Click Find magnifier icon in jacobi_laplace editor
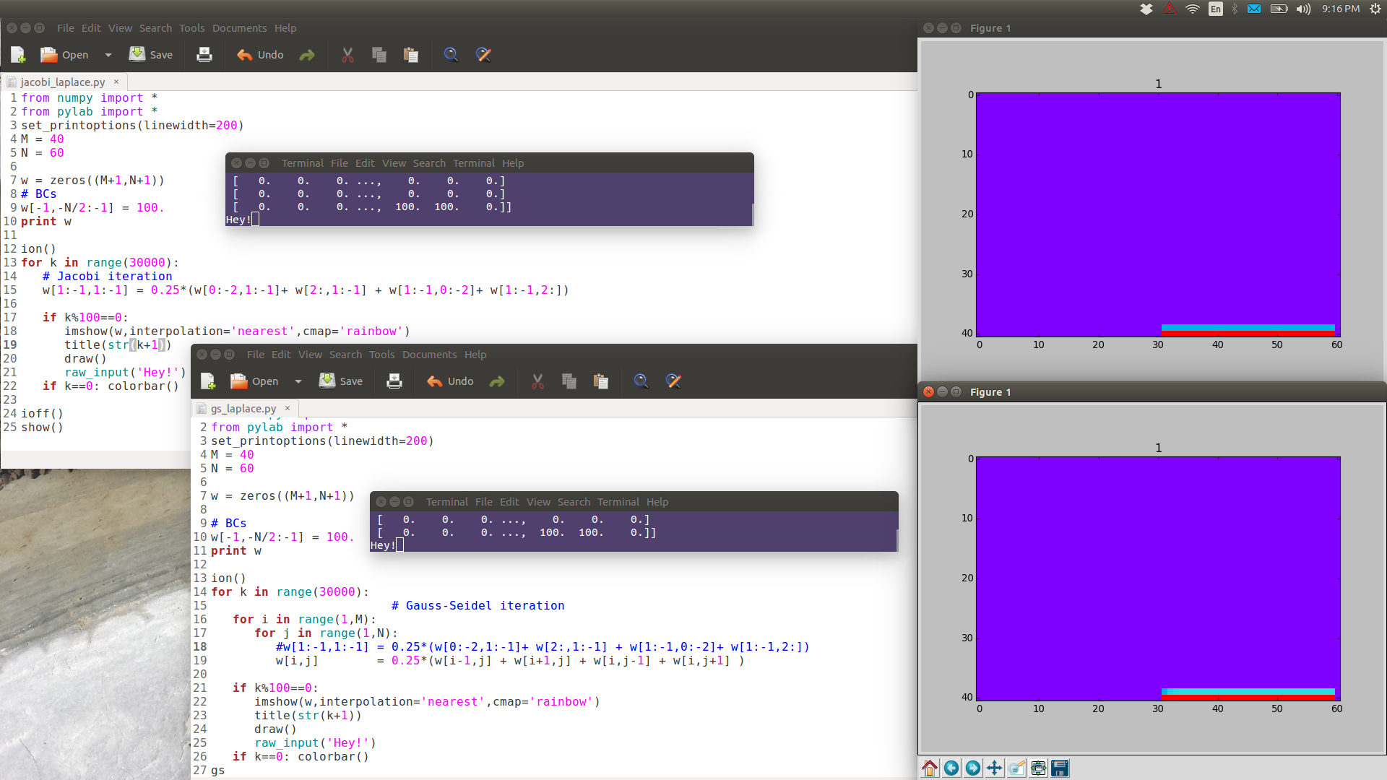Image resolution: width=1387 pixels, height=780 pixels. click(451, 55)
